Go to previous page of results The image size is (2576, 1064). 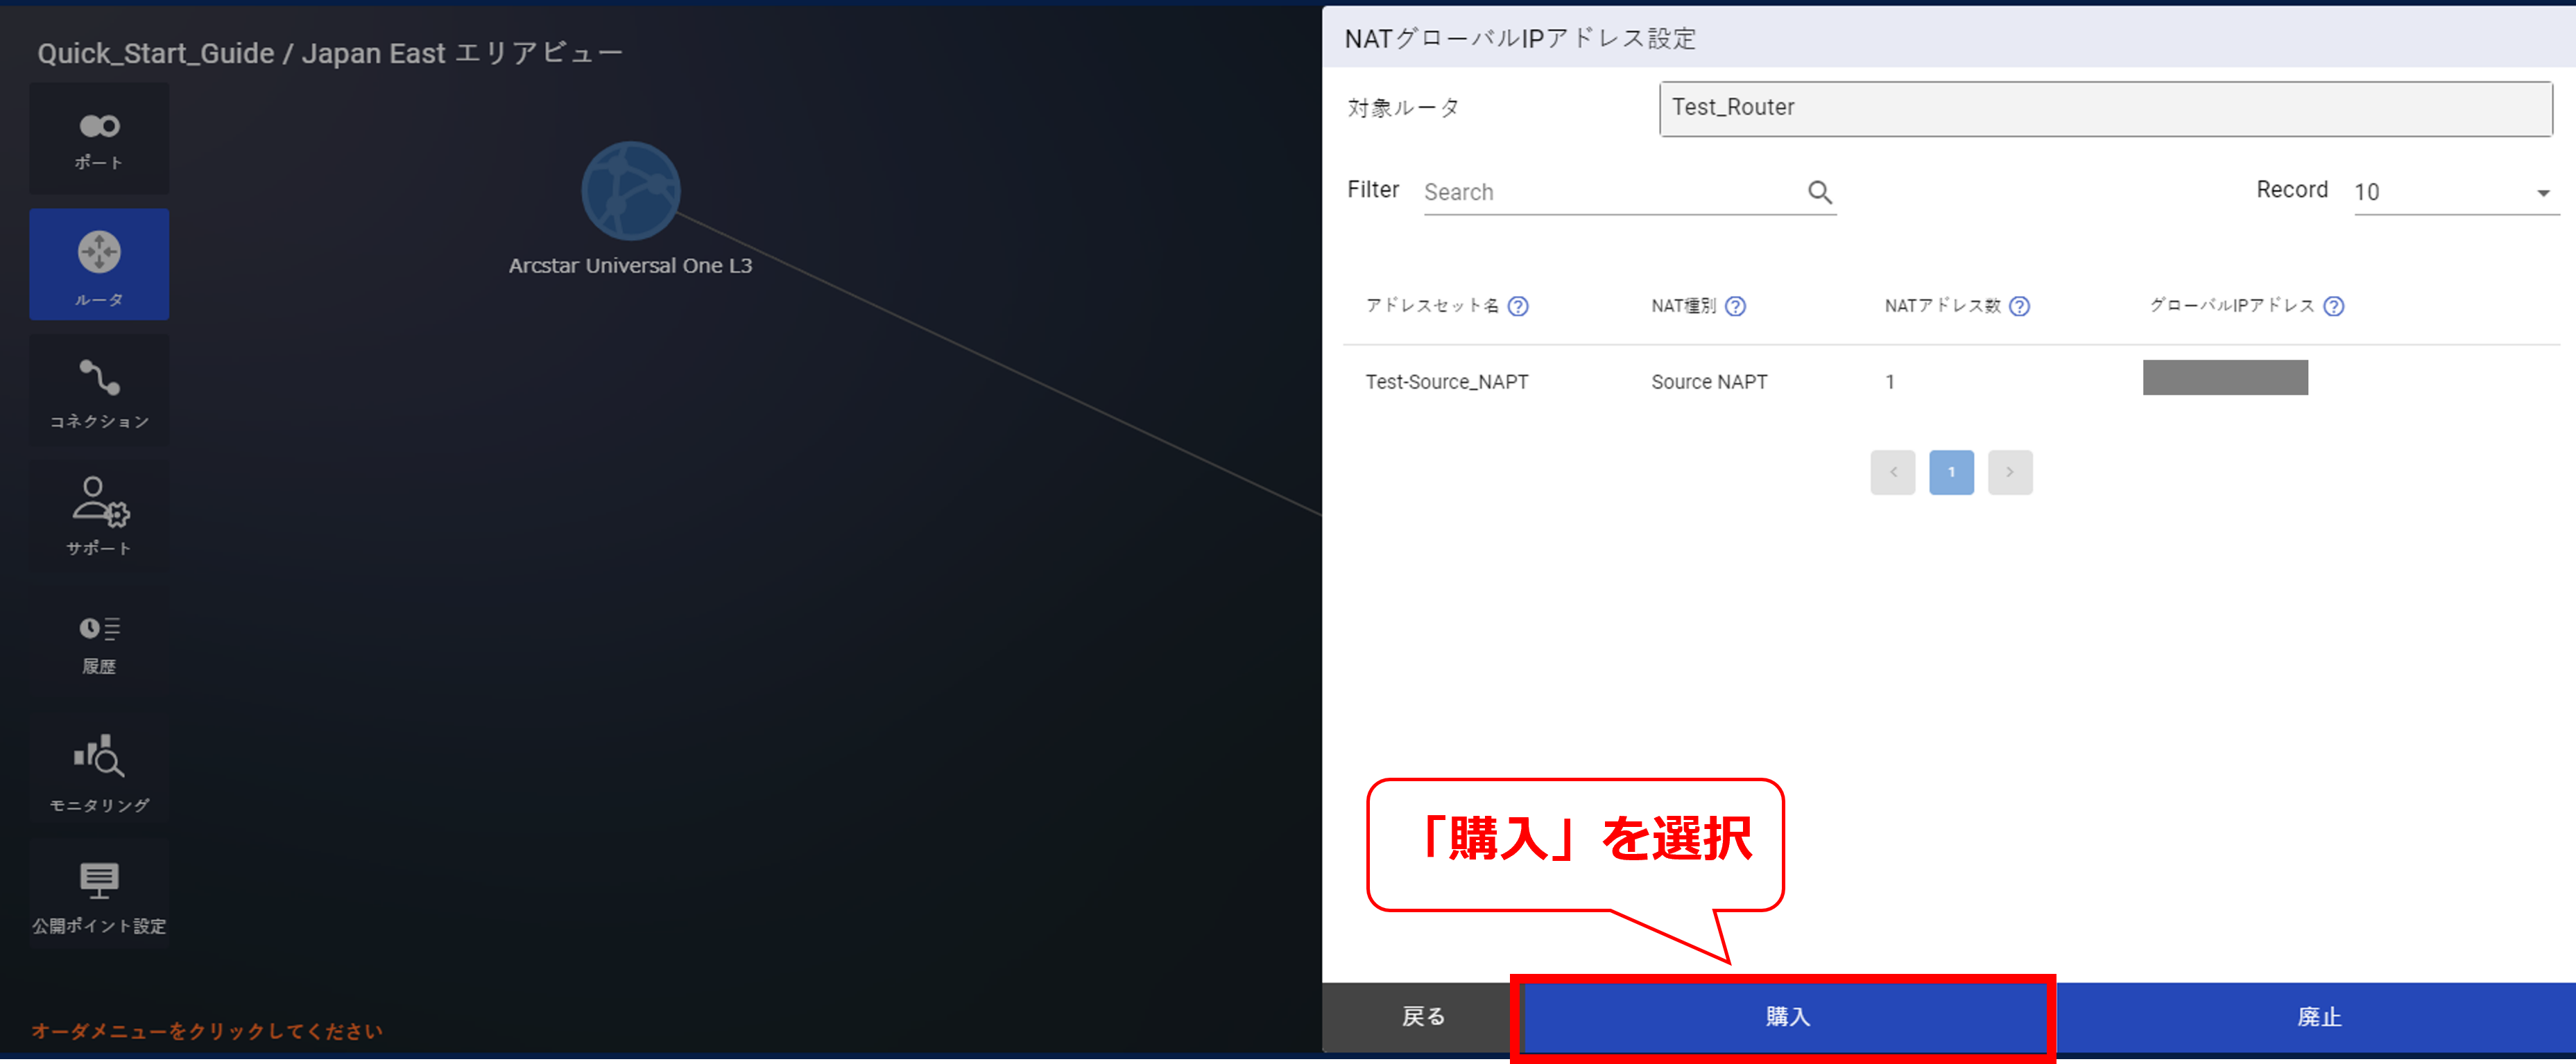coord(1893,473)
